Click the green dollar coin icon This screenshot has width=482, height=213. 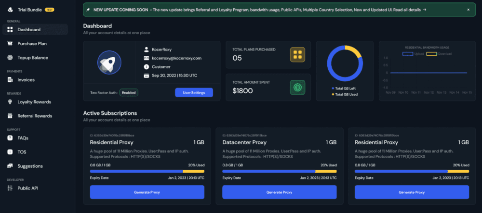point(297,88)
